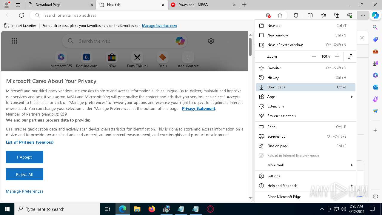Open Settings from the menu
The height and width of the screenshot is (215, 382).
[x=306, y=176]
